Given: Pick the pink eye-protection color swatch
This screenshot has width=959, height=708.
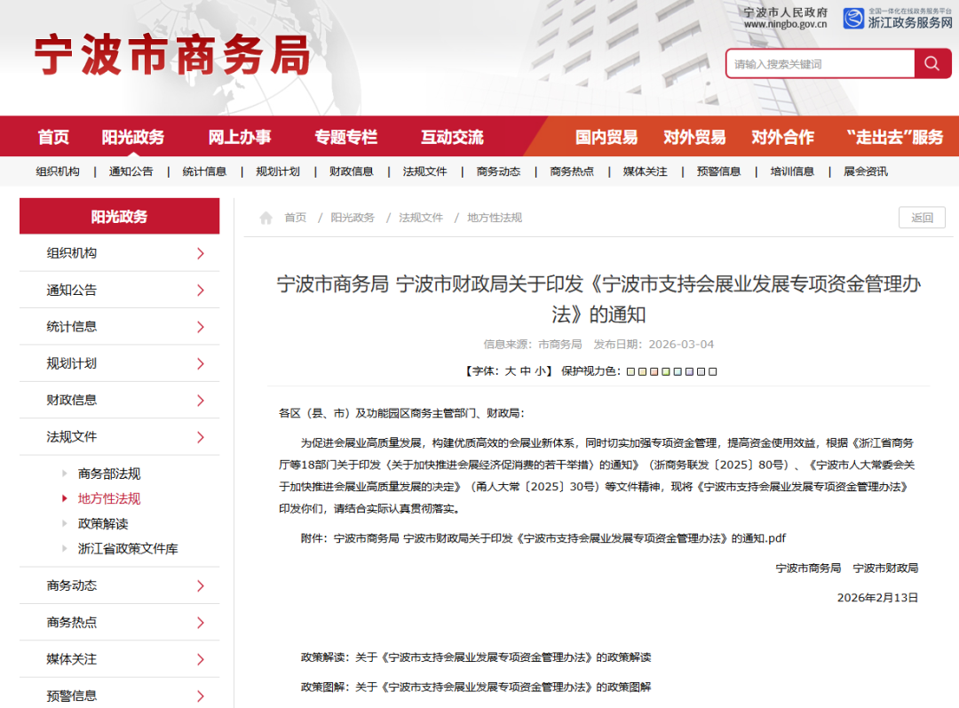Looking at the screenshot, I should (x=654, y=371).
